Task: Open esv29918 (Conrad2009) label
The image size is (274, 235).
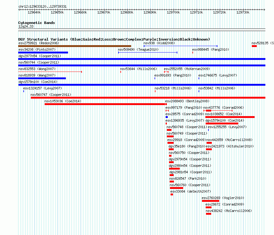Action: [187, 140]
